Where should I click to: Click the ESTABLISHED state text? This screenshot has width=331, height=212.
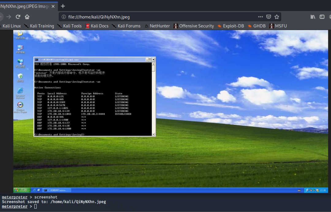tap(123, 114)
